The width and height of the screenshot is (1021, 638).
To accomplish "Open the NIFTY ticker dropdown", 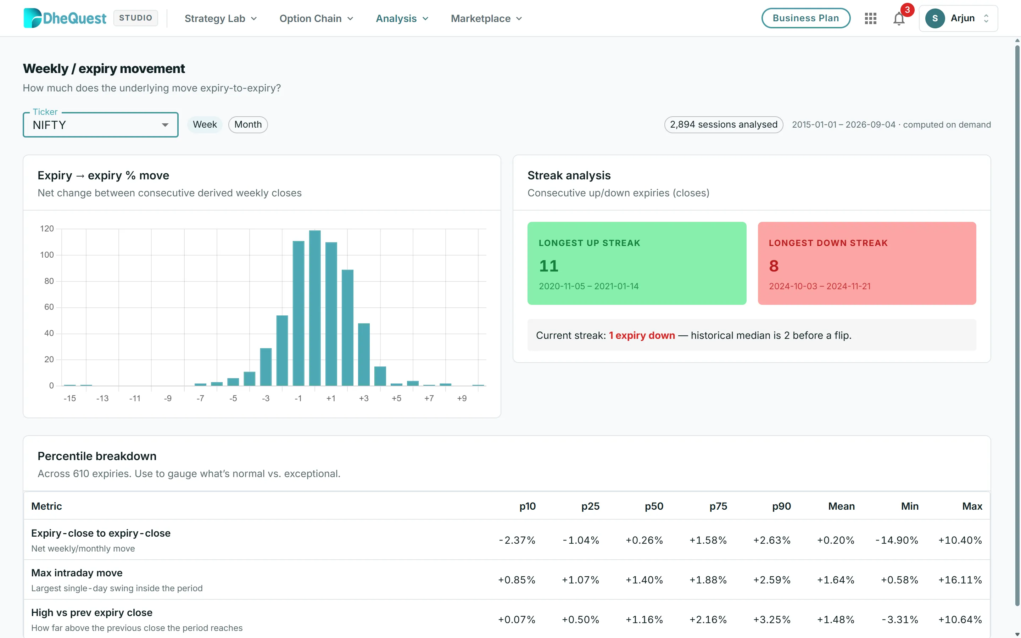I will coord(100,125).
